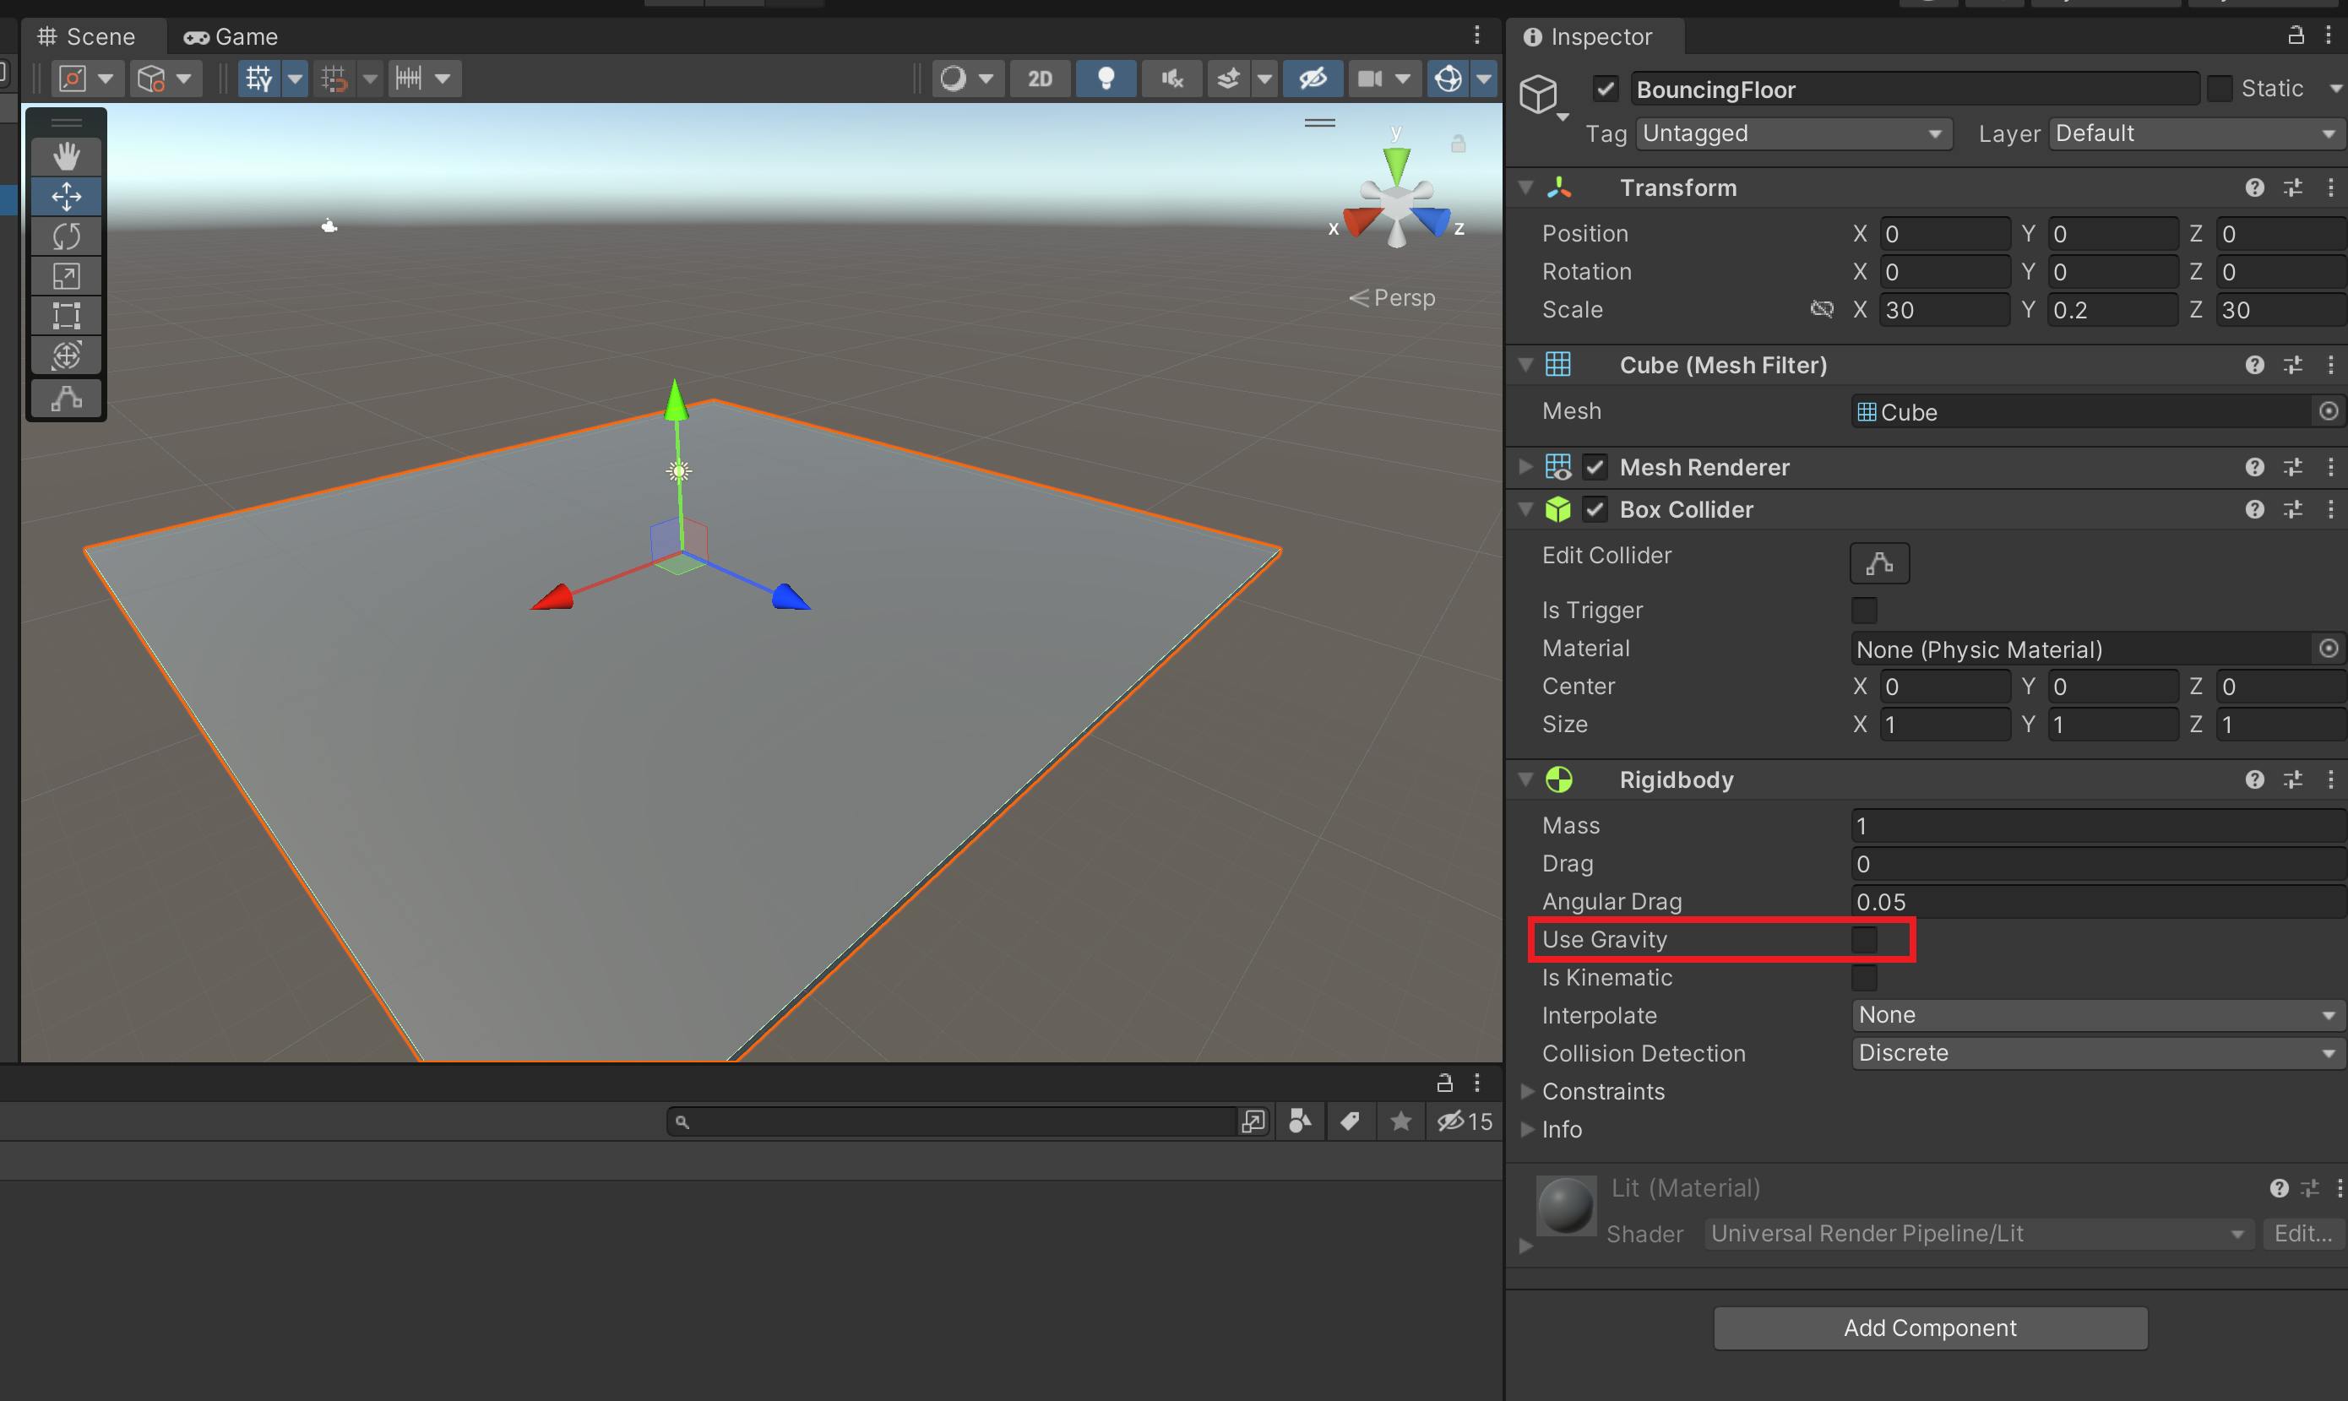Open the Interpolate dropdown

2098,1016
